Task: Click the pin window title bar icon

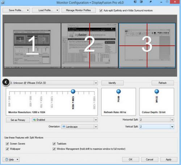Action: pyautogui.click(x=151, y=2)
